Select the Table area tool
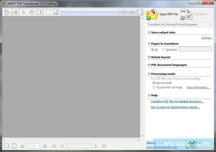The height and width of the screenshot is (152, 216). [x=48, y=12]
